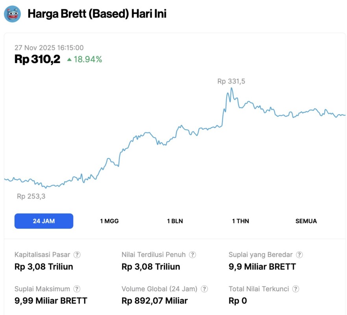
Task: Click the green price increase arrow
Action: (69, 59)
